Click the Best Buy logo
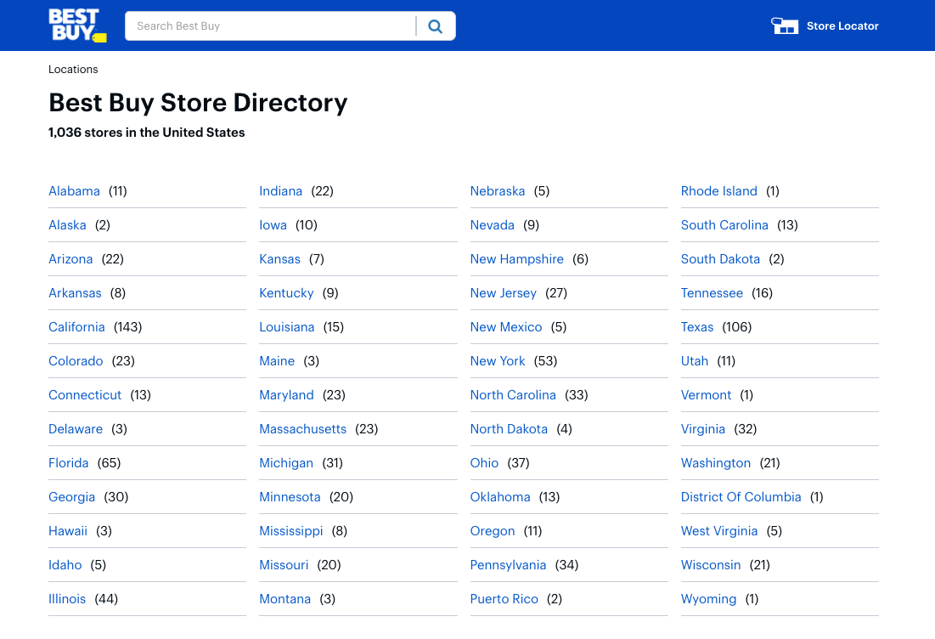 [x=76, y=25]
